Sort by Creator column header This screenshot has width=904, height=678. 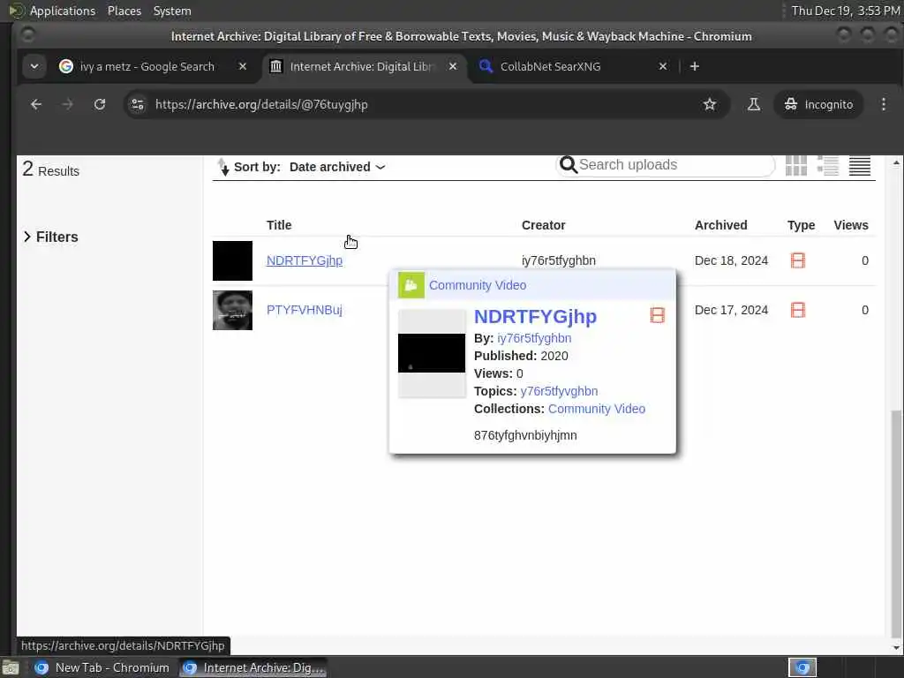pyautogui.click(x=544, y=225)
